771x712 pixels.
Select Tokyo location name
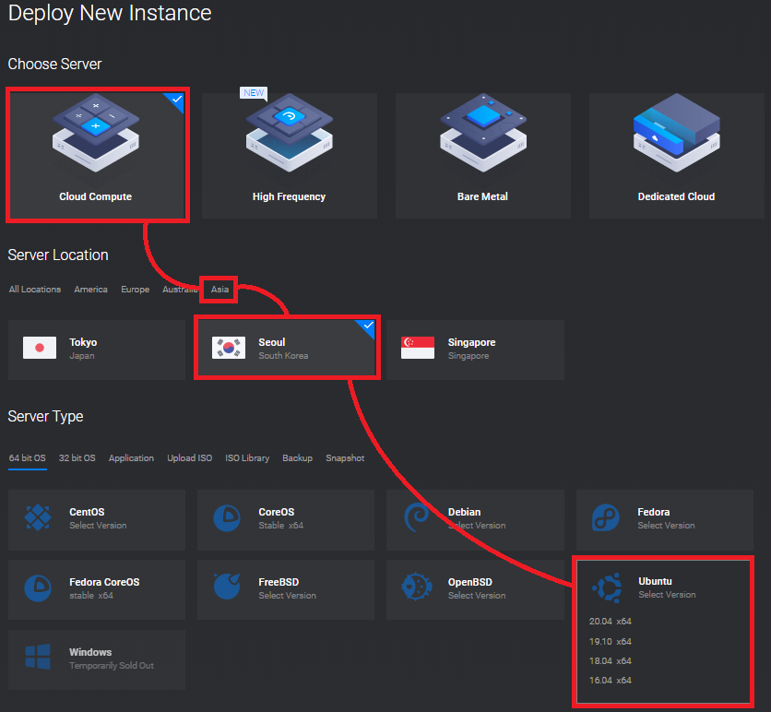(x=83, y=342)
